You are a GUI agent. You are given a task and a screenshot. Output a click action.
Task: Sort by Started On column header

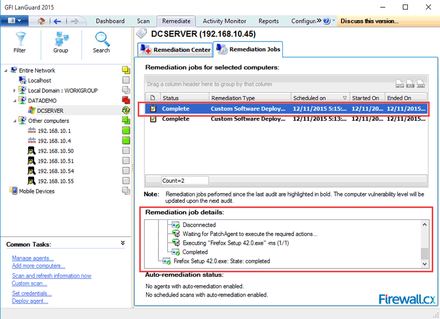point(367,98)
